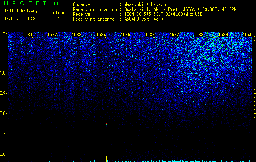Click the 1535 time marker
This screenshot has width=256, height=162.
coord(125,34)
